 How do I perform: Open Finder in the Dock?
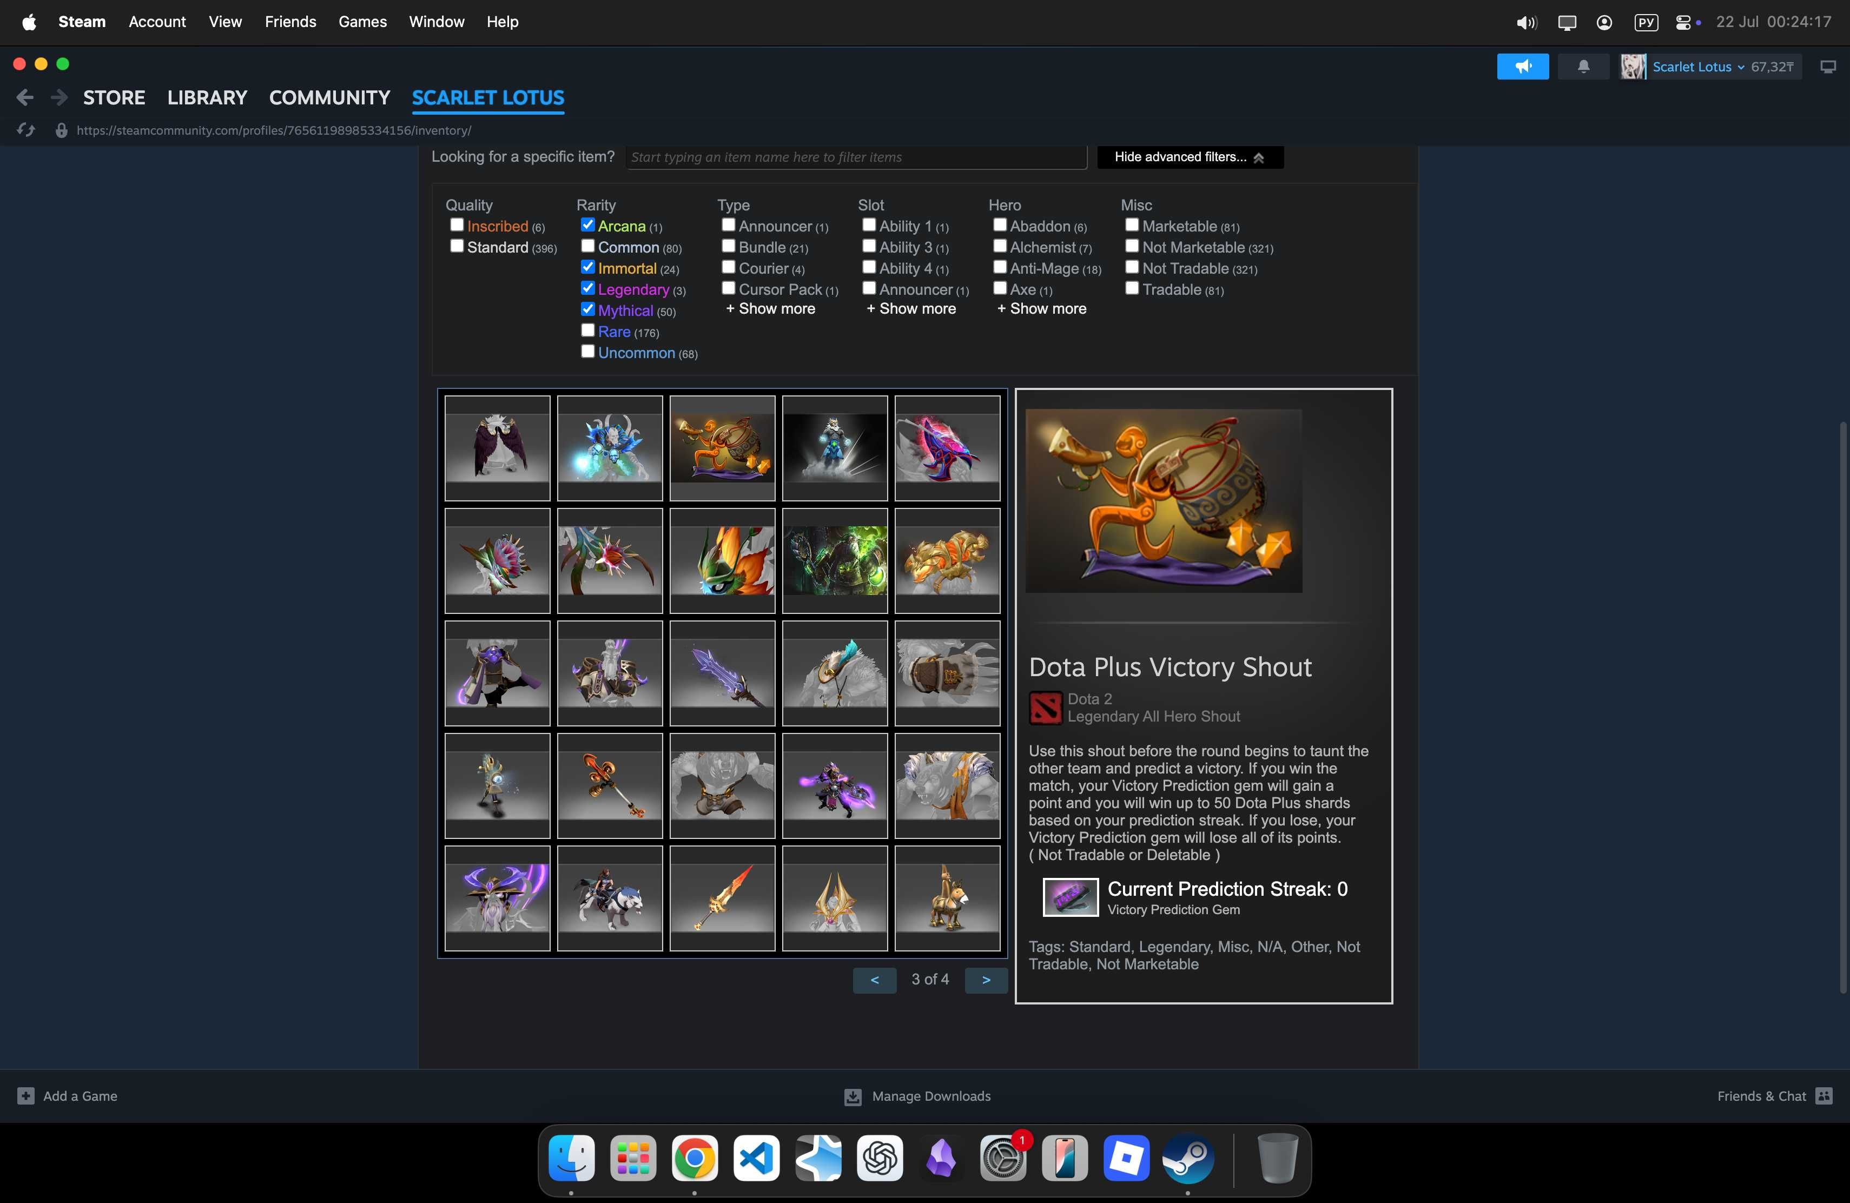[x=571, y=1158]
